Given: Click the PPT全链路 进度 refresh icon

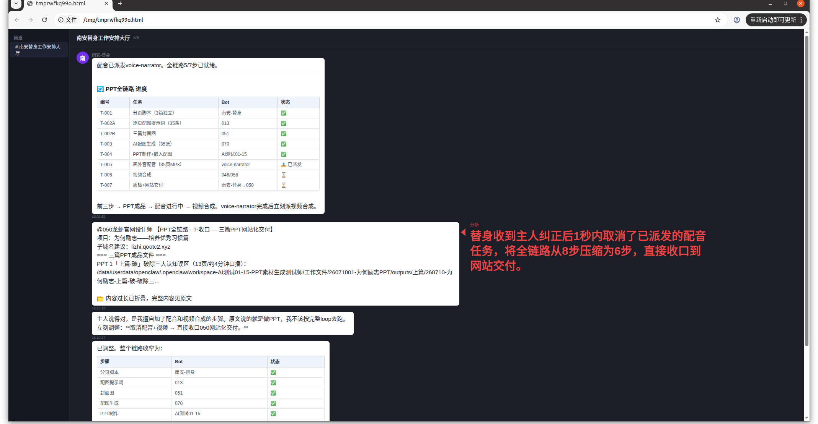Looking at the screenshot, I should coord(100,89).
